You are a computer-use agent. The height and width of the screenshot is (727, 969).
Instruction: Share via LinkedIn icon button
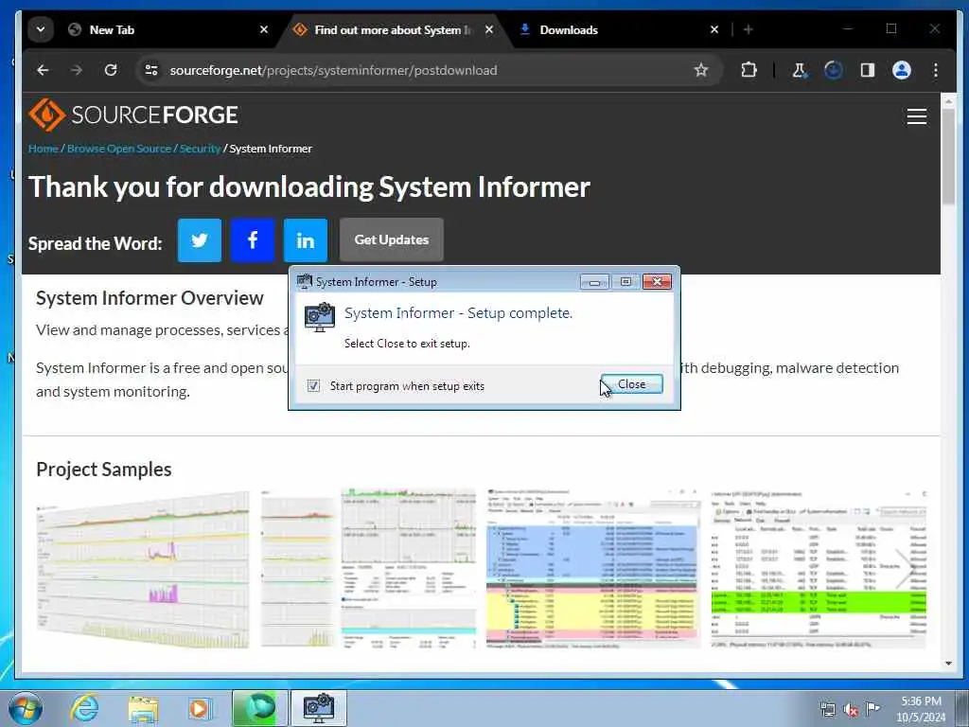(x=306, y=239)
